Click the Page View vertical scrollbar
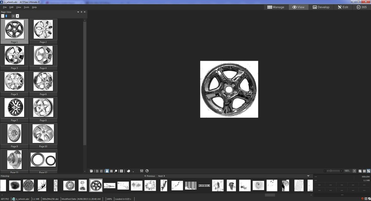This screenshot has height=201, width=371. point(85,83)
